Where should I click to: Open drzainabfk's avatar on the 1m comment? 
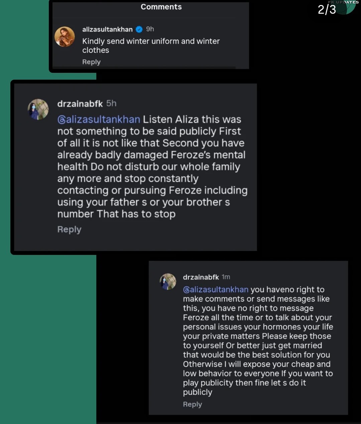pos(168,282)
